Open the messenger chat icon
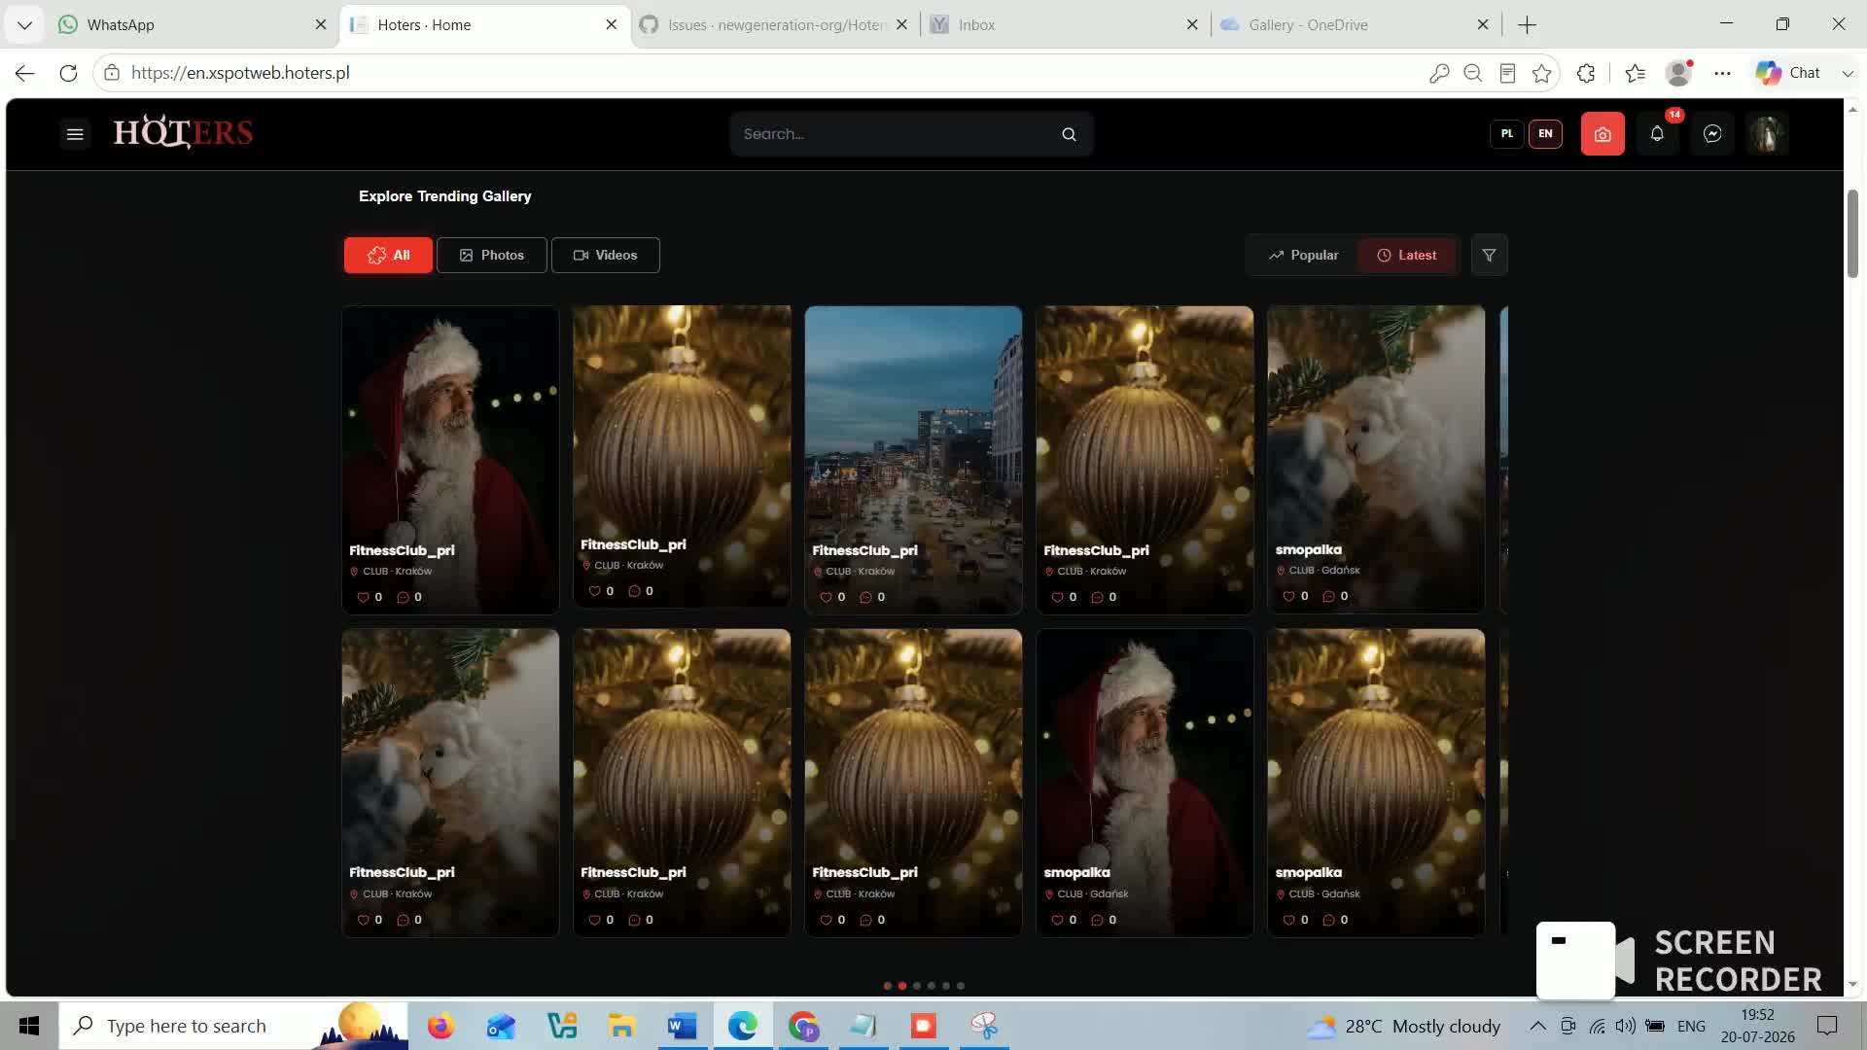The height and width of the screenshot is (1050, 1867). tap(1712, 134)
